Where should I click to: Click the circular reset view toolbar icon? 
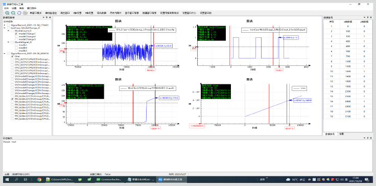(x=19, y=13)
